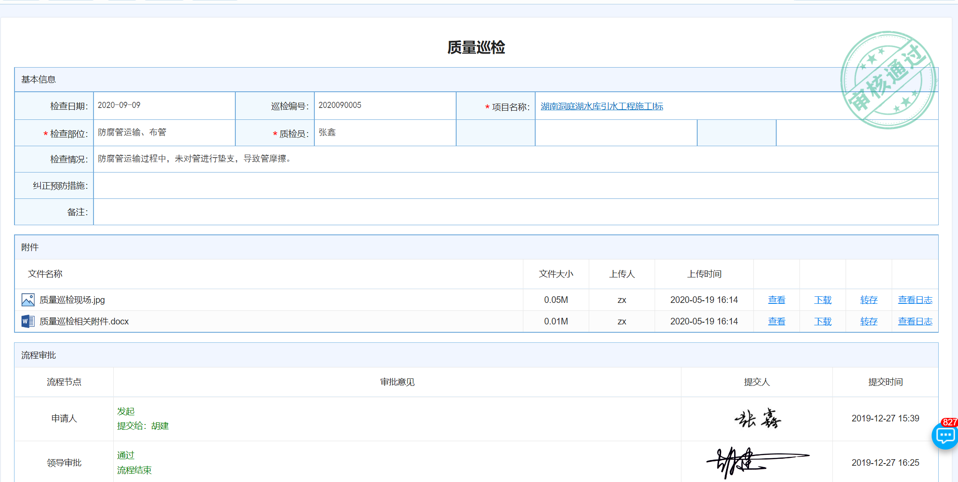Click 胡建 handwritten signature image
This screenshot has height=482, width=958.
(x=756, y=462)
